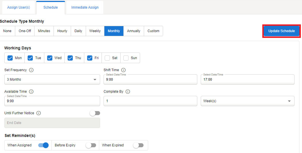The height and width of the screenshot is (153, 302).
Task: Open the 3 Months frequency dropdown
Action: click(x=52, y=80)
